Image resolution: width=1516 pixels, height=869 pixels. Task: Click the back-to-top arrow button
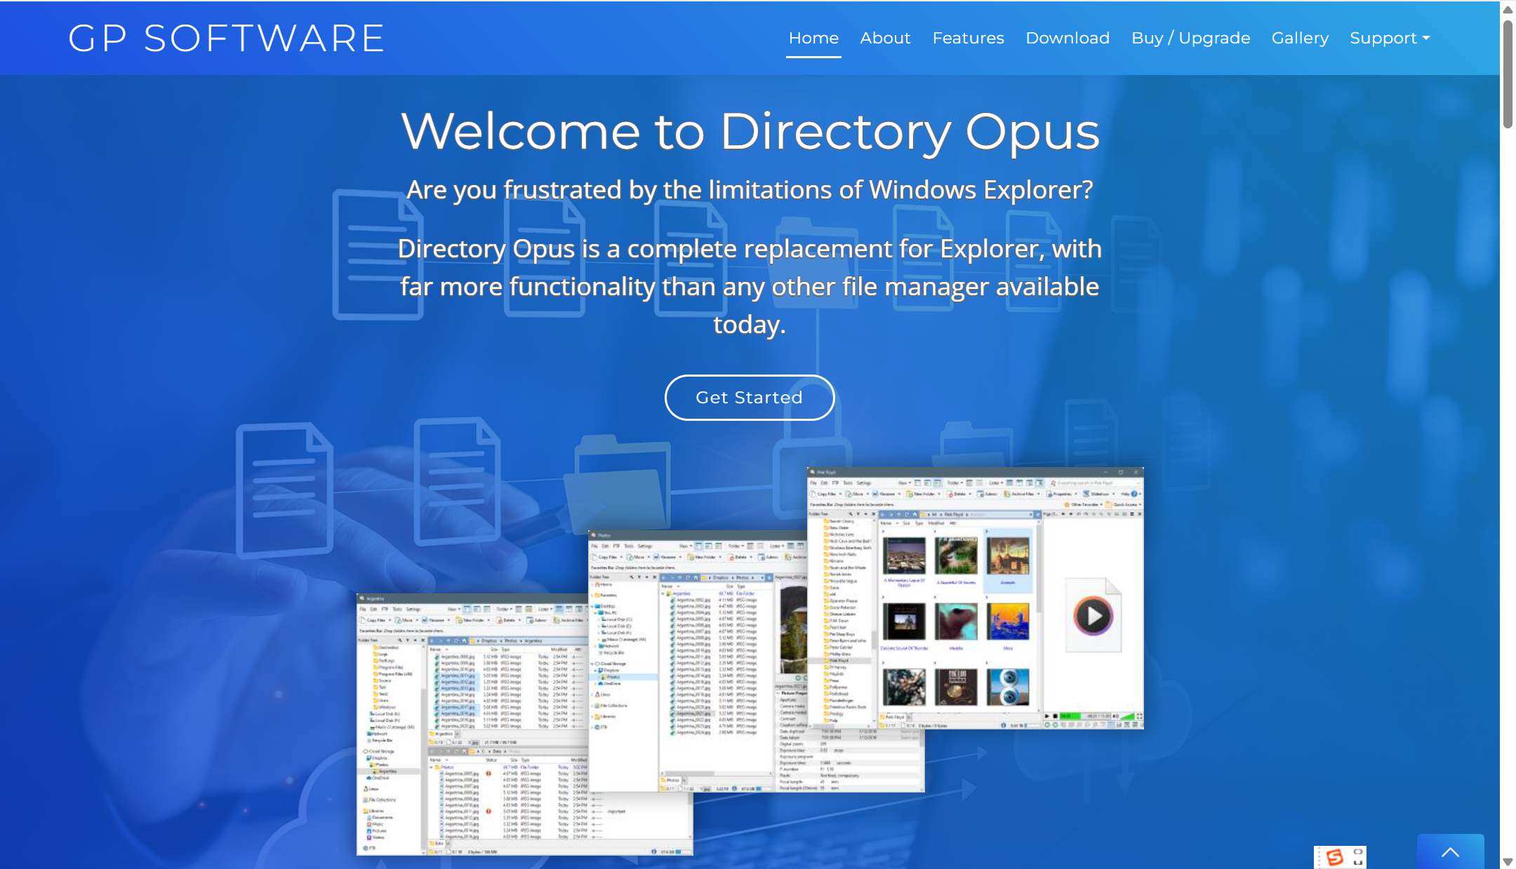[x=1450, y=851]
